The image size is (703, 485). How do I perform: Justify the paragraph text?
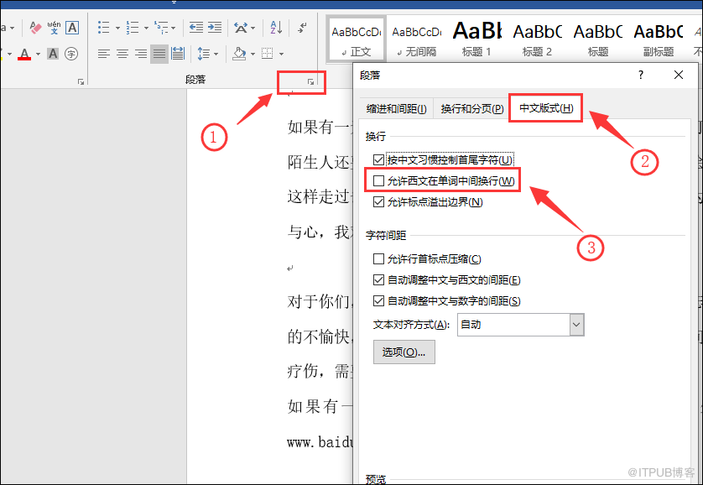[x=159, y=55]
